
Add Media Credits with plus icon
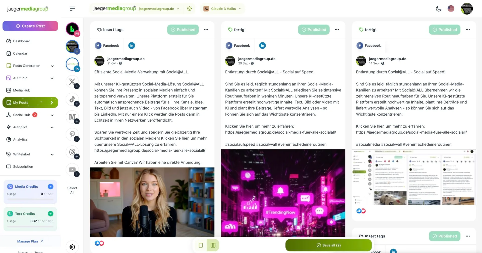[x=50, y=187]
